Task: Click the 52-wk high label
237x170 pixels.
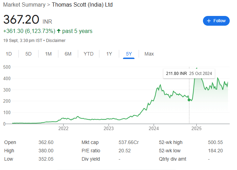Action: click(171, 142)
